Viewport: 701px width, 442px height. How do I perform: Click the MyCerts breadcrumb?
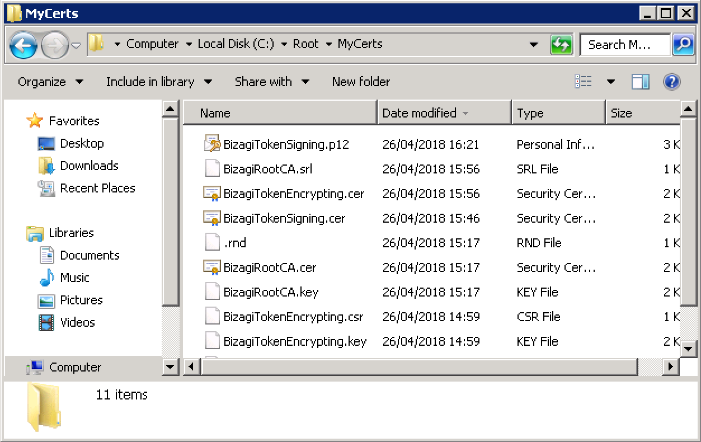[360, 44]
